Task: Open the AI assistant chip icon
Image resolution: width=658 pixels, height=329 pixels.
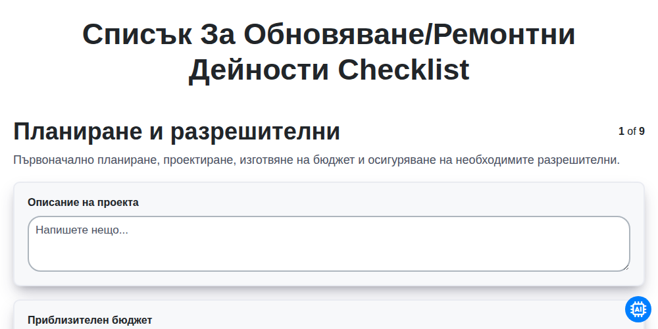Action: click(638, 309)
